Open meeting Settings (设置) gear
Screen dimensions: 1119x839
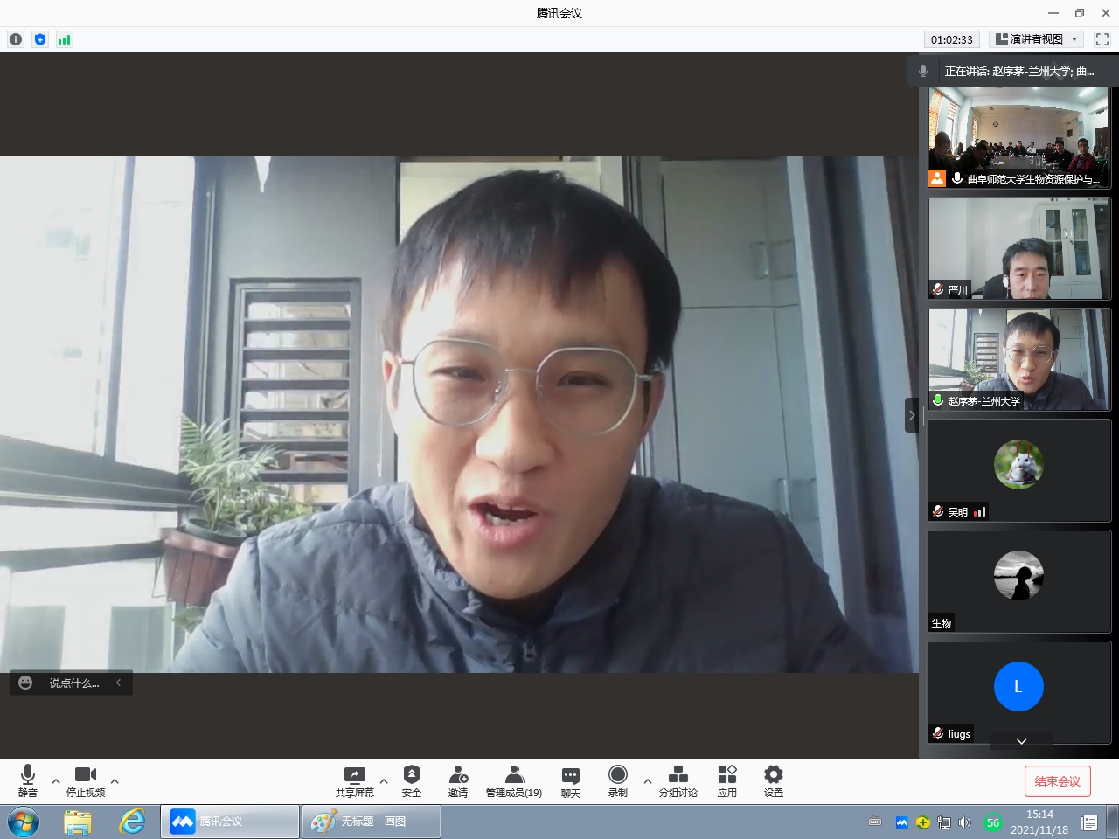tap(773, 780)
